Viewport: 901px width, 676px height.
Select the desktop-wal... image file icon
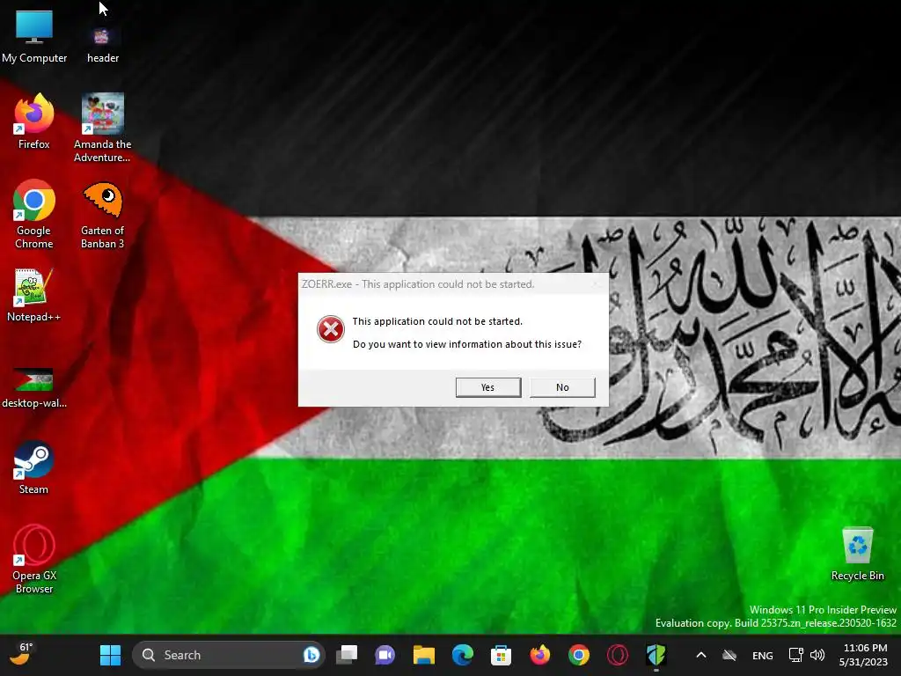(x=34, y=387)
